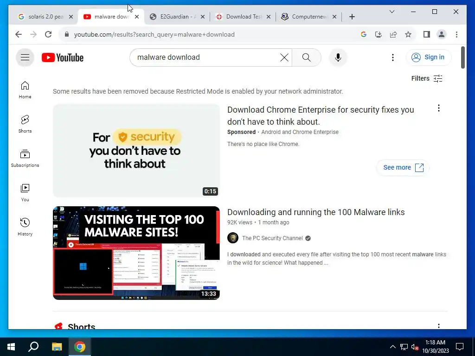Screen dimensions: 475x356
Task: Start voice search with microphone icon
Action: [x=338, y=57]
